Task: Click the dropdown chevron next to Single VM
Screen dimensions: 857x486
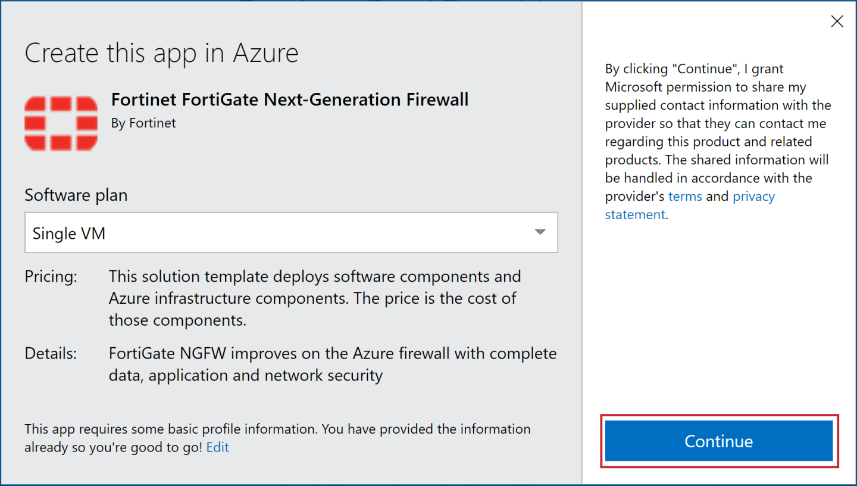Action: click(x=539, y=232)
